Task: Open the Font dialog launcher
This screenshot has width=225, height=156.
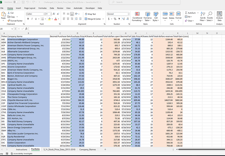Action: (x=60, y=24)
